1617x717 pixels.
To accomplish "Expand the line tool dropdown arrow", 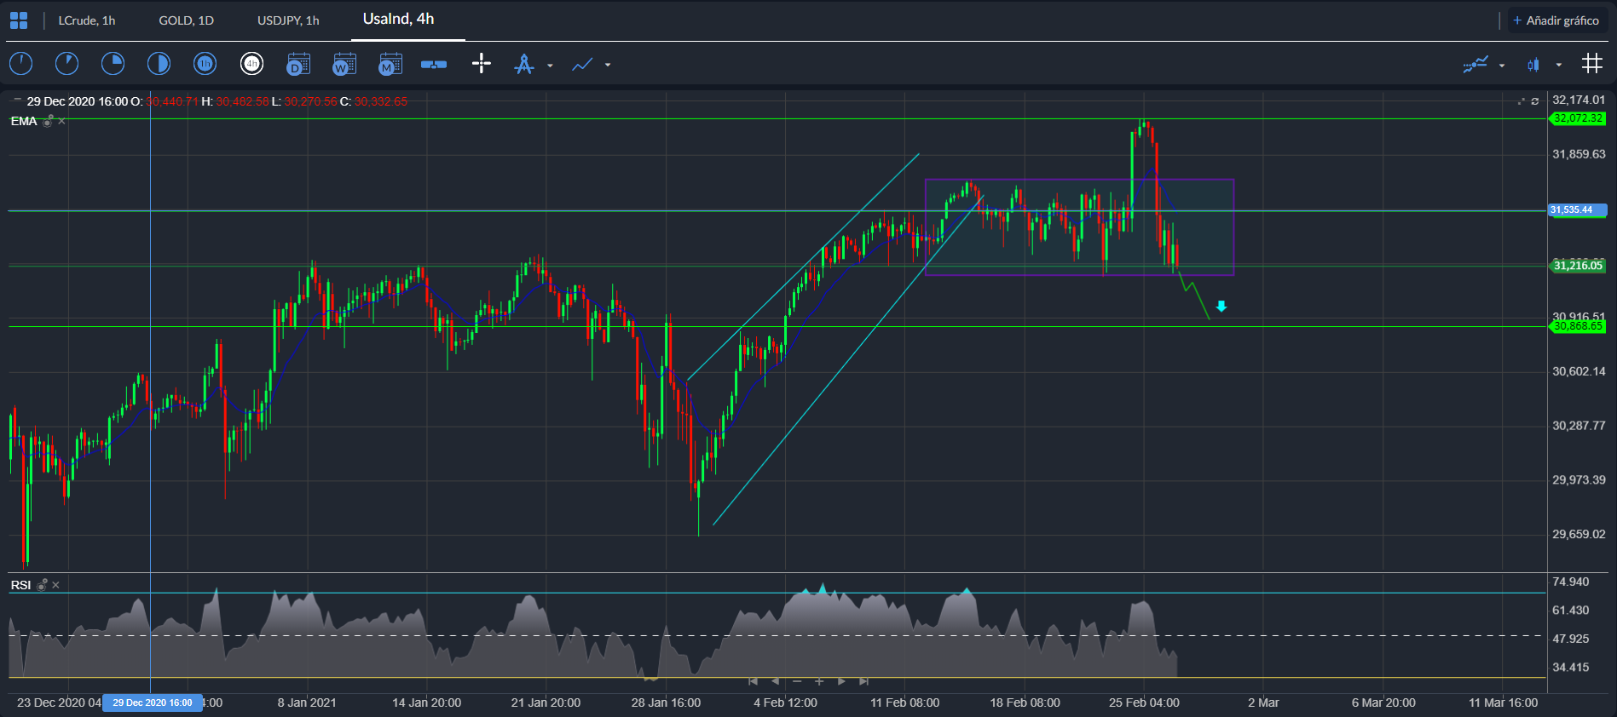I will (608, 65).
